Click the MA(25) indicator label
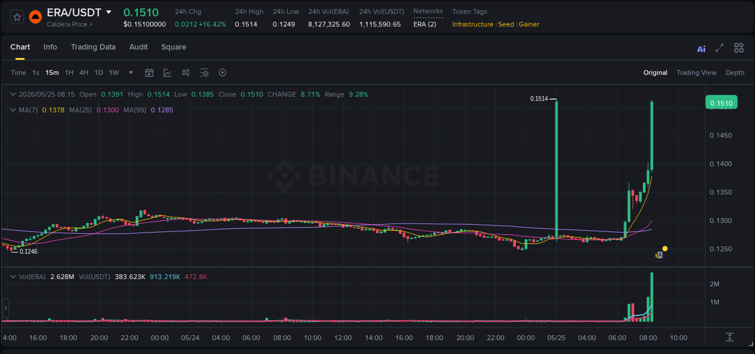The height and width of the screenshot is (354, 755). tap(80, 110)
